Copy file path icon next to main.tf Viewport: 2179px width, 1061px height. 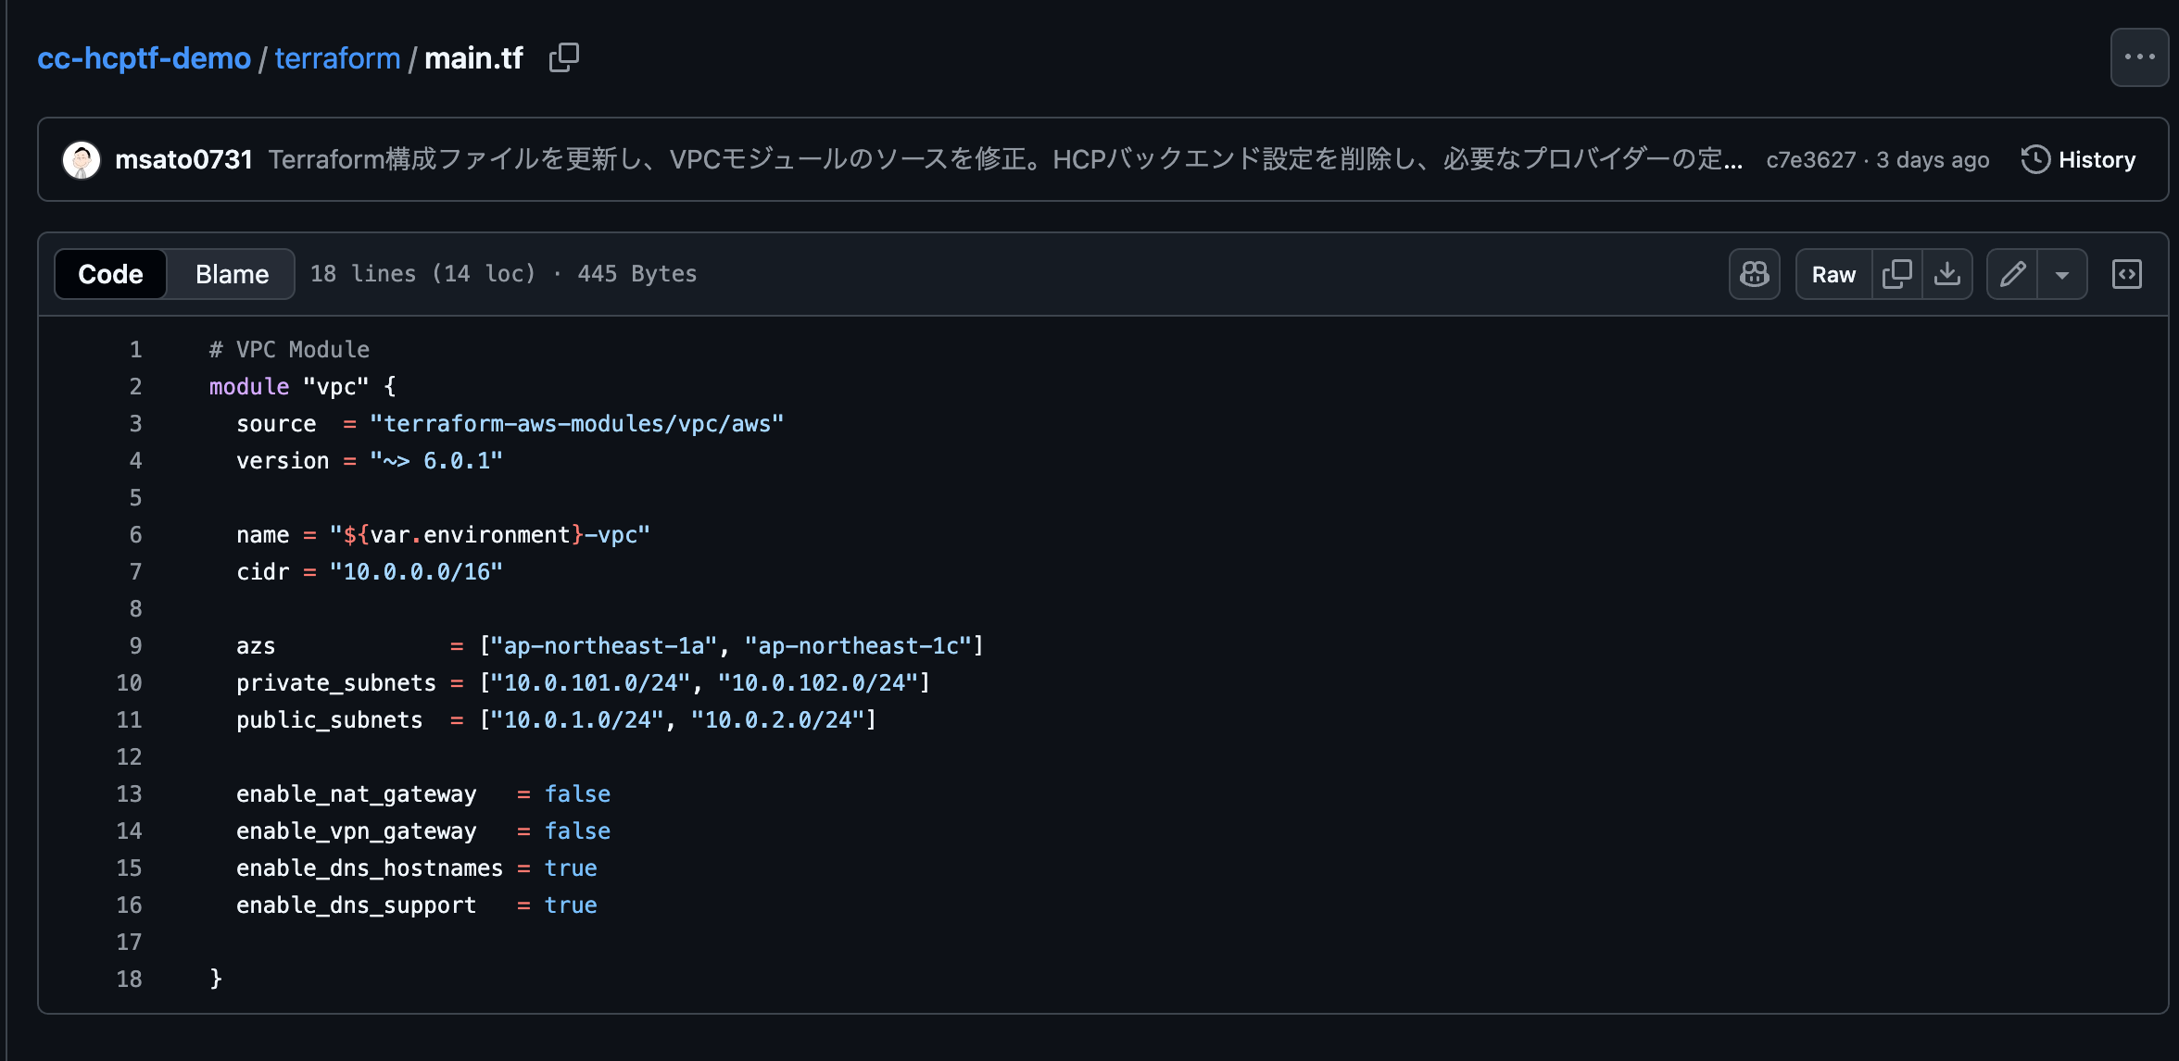(563, 57)
